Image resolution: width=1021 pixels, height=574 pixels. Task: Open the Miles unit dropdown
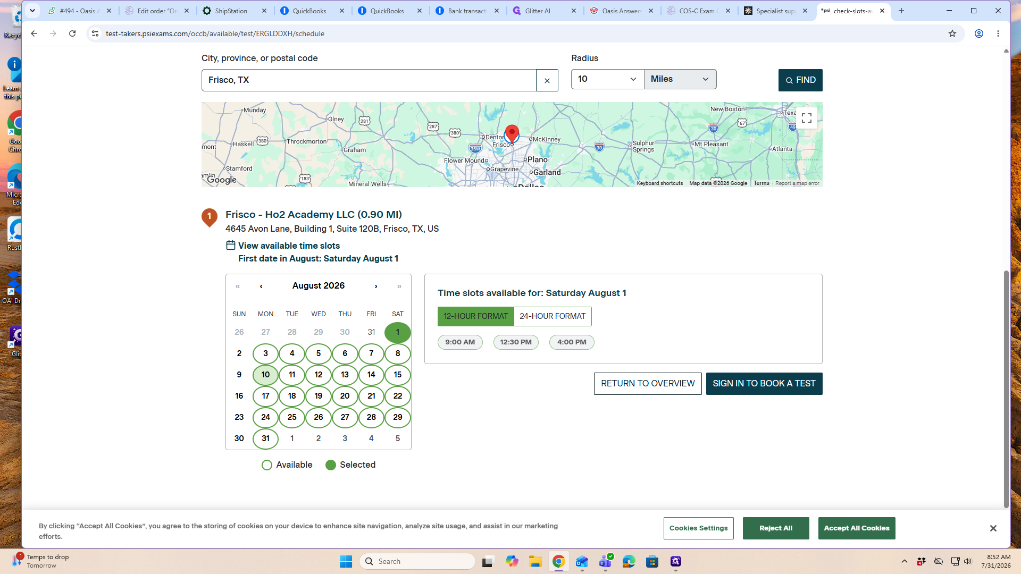click(x=680, y=79)
